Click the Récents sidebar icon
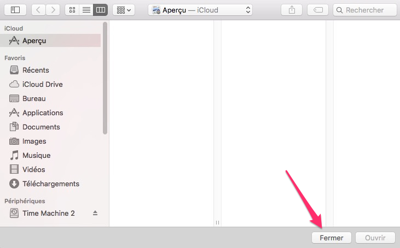Screen dimensions: 400x248 pyautogui.click(x=14, y=70)
